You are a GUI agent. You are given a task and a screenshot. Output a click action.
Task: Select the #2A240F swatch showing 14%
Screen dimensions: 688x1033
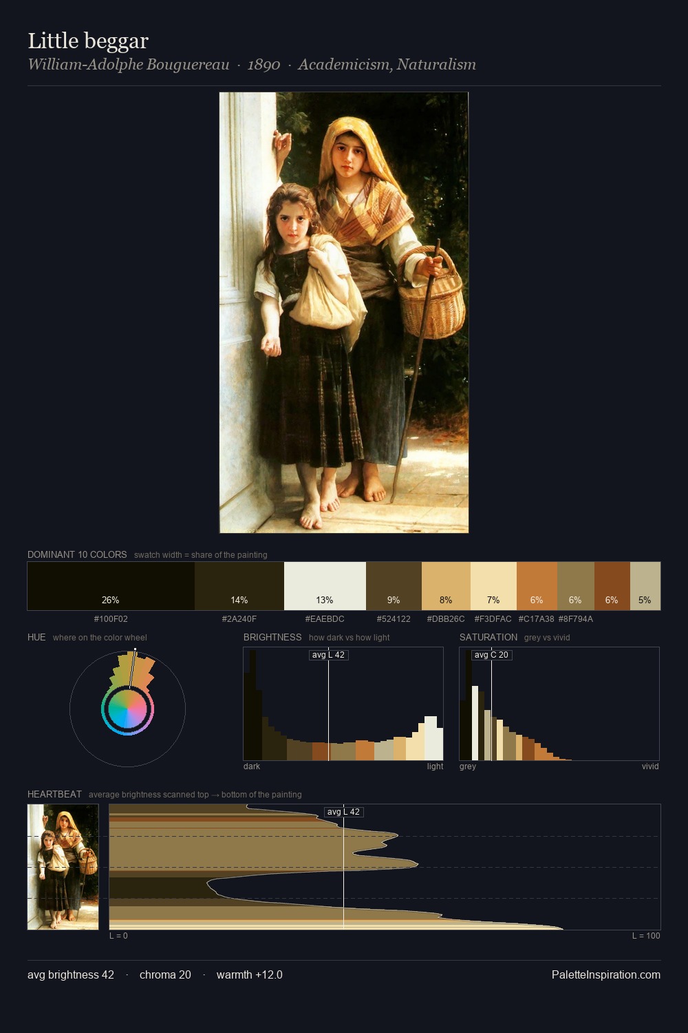pos(239,586)
